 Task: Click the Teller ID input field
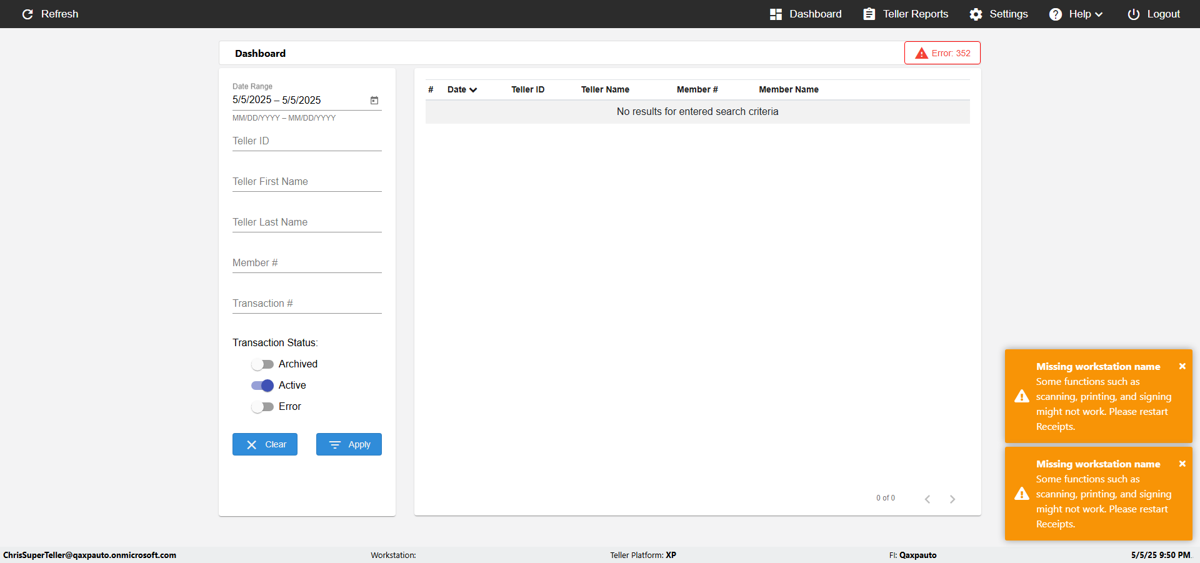coord(307,141)
